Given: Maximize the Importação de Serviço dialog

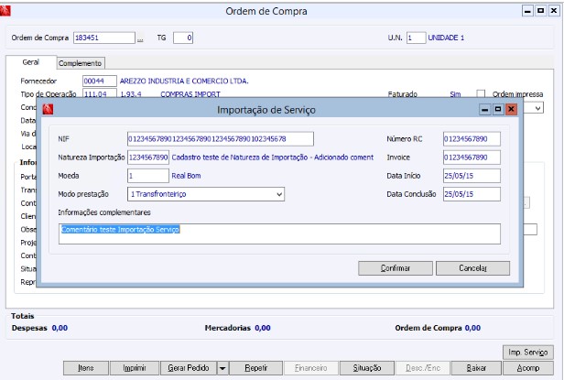Looking at the screenshot, I should (x=498, y=109).
